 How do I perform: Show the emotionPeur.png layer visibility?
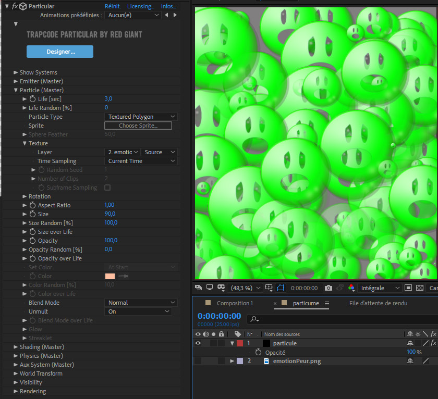pos(198,361)
